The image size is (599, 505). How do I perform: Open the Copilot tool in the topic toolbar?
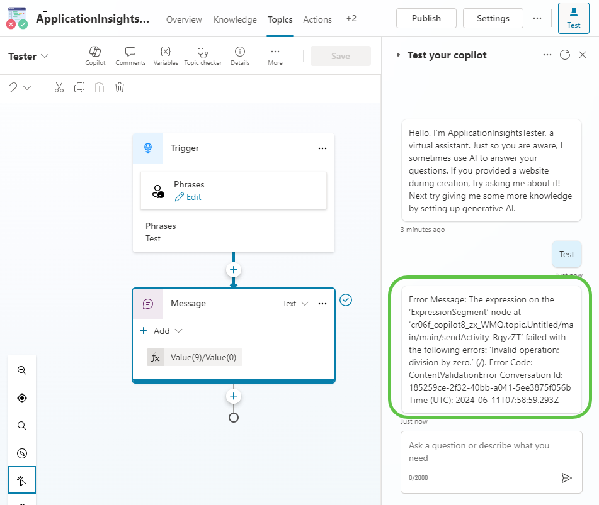point(94,56)
